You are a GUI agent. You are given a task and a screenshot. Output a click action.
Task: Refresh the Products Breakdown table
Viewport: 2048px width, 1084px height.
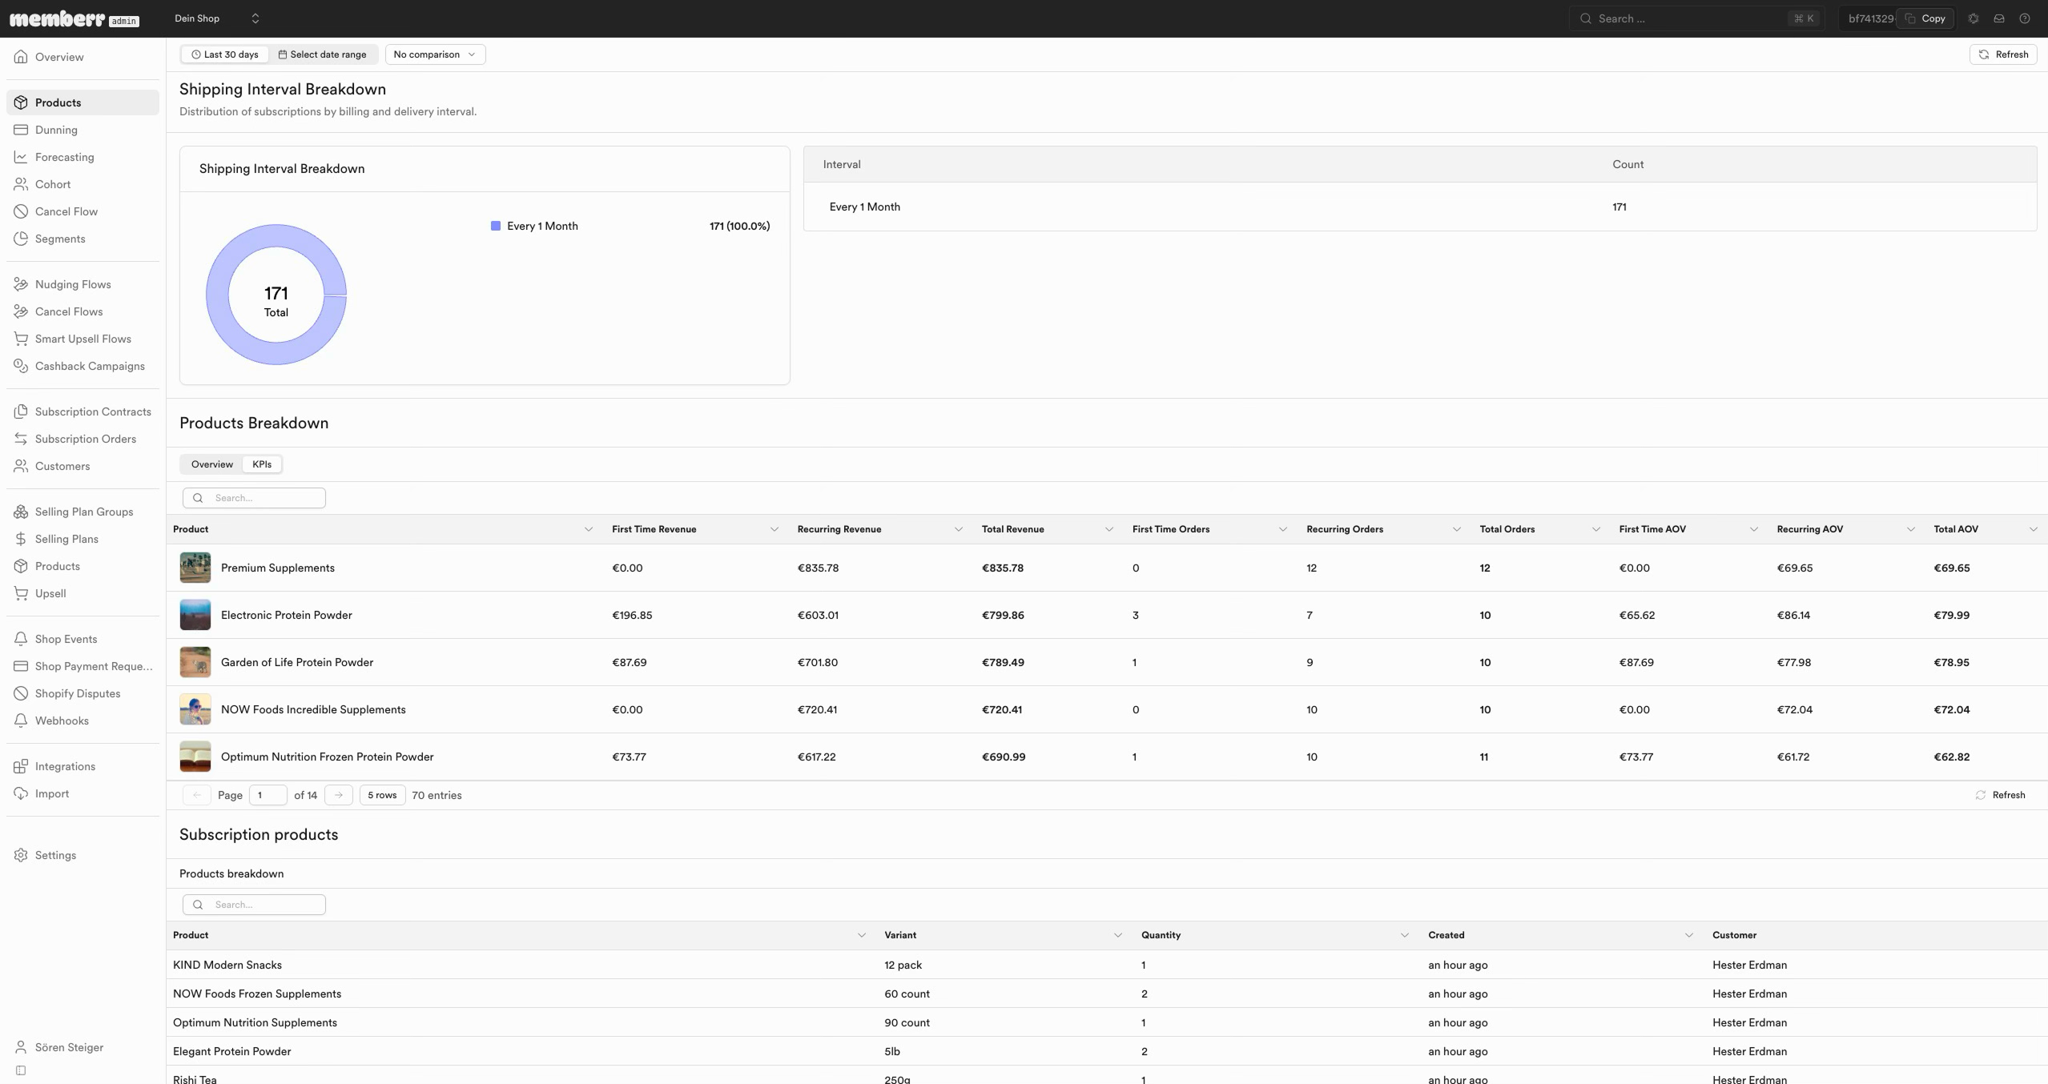click(x=2000, y=795)
